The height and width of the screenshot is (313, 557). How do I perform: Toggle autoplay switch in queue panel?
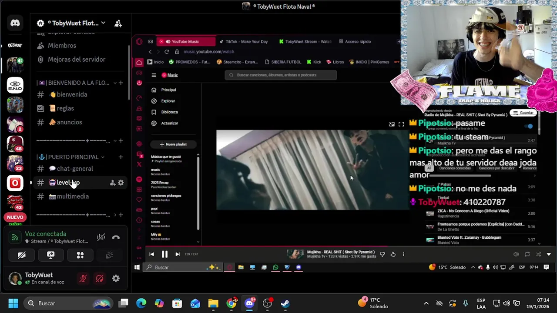(529, 126)
